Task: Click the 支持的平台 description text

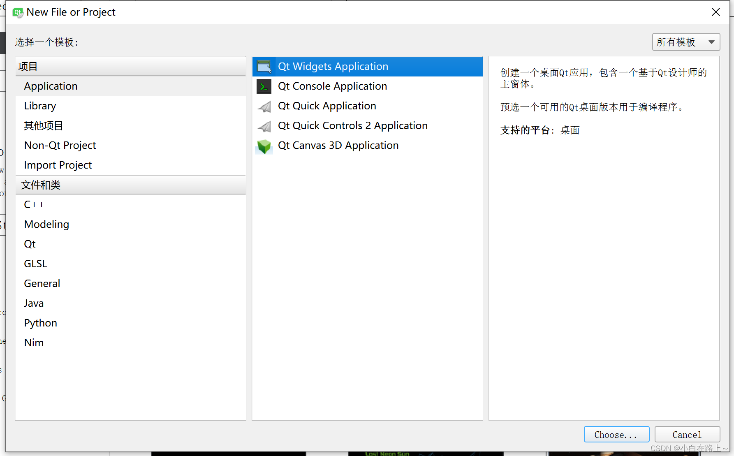Action: pos(540,130)
